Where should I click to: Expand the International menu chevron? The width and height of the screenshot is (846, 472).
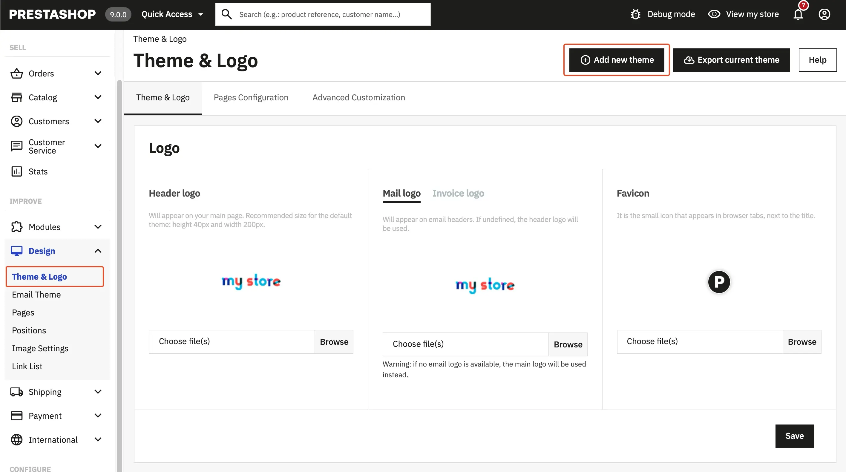(98, 439)
